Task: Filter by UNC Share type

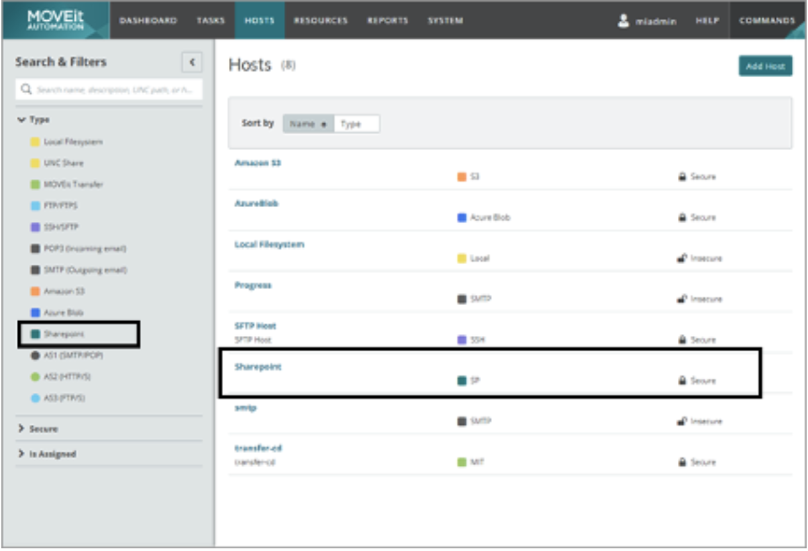Action: (57, 163)
